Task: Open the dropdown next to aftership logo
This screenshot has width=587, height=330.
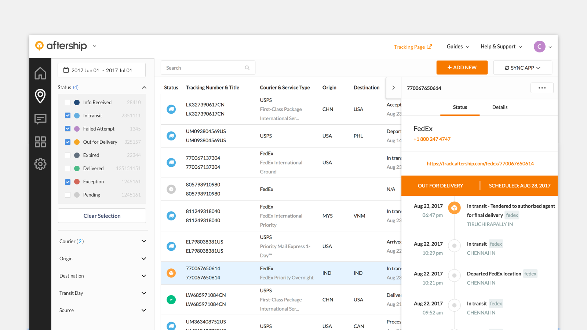Action: (94, 46)
